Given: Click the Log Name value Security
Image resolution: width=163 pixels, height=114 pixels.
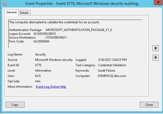Looking at the screenshot, I should 40,54.
